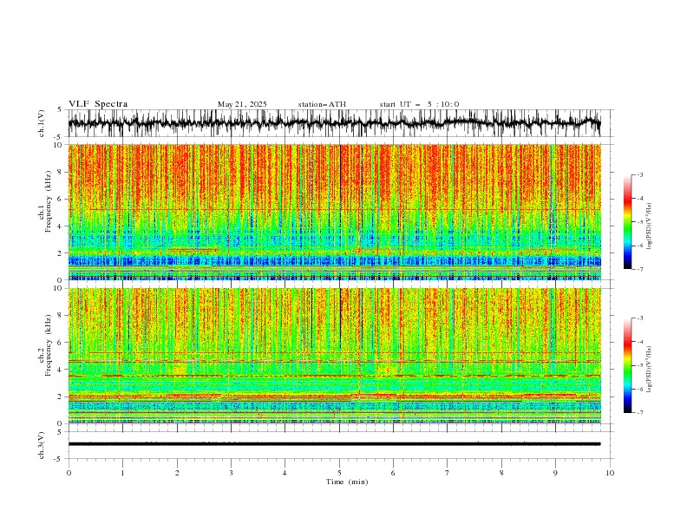
Task: Click the ch.1 spectrogram "4" kHz tick label
Action: (60, 226)
